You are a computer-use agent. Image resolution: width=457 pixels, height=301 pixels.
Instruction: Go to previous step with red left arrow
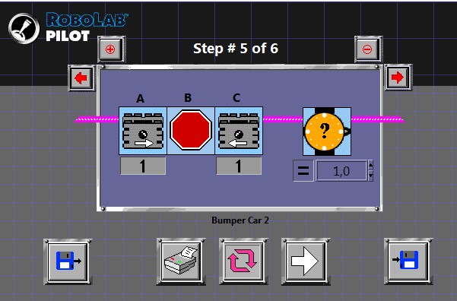(81, 78)
